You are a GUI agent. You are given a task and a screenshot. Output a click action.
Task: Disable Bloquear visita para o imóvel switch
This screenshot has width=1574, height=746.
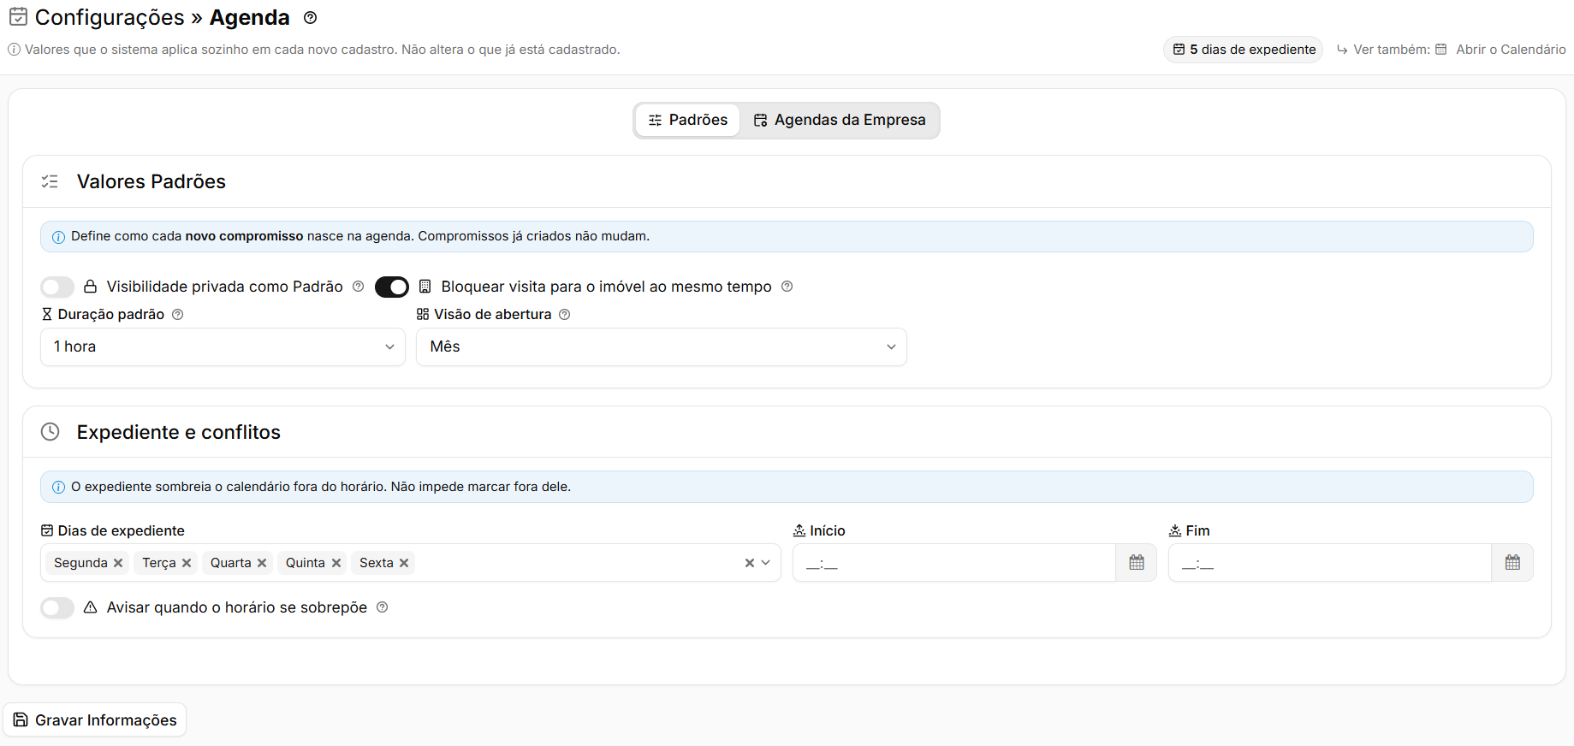click(392, 287)
